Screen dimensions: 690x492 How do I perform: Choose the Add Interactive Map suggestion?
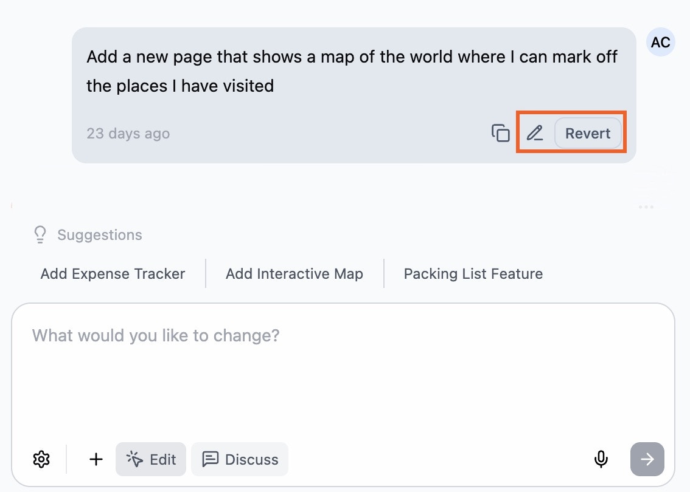[294, 274]
